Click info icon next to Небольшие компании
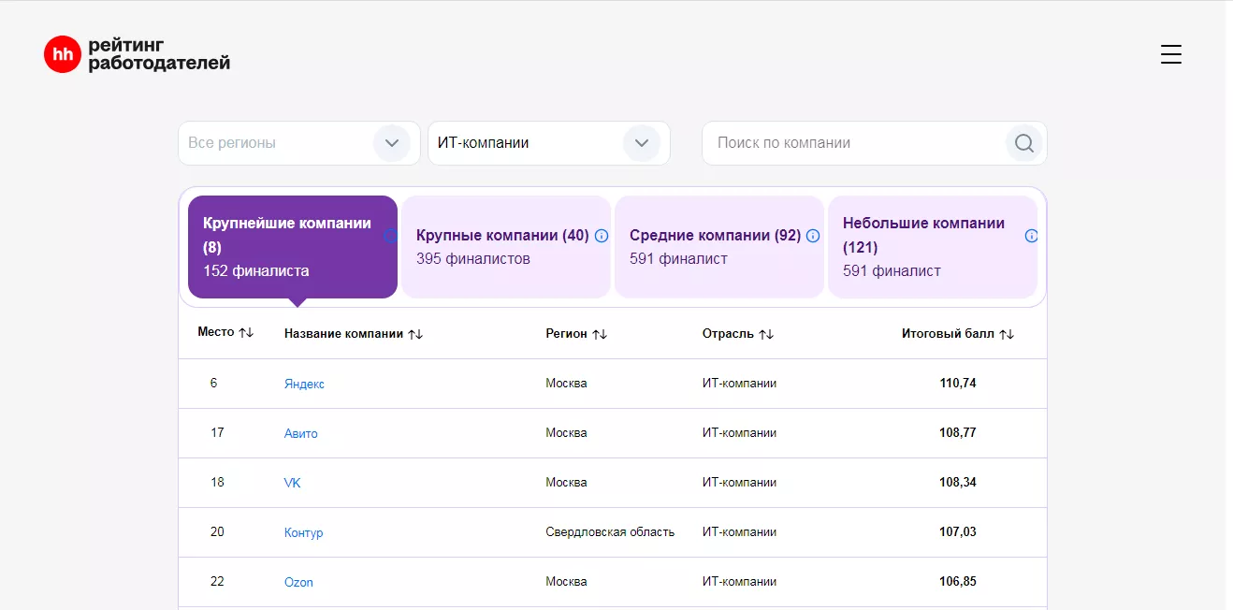Viewport: 1233px width, 610px height. click(x=1031, y=236)
